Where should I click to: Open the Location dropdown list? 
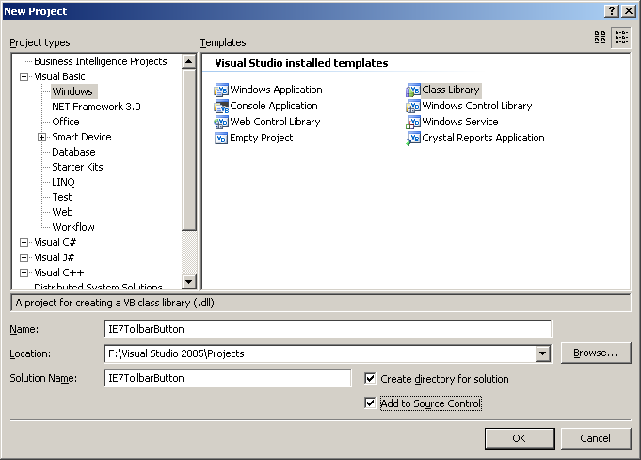coord(542,353)
